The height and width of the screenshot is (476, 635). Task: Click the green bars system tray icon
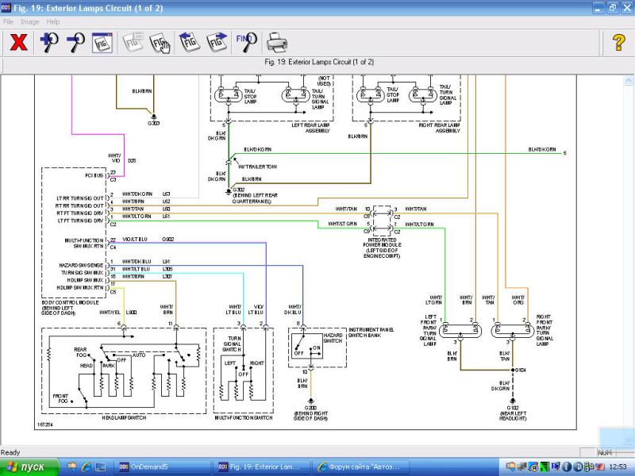tap(545, 467)
